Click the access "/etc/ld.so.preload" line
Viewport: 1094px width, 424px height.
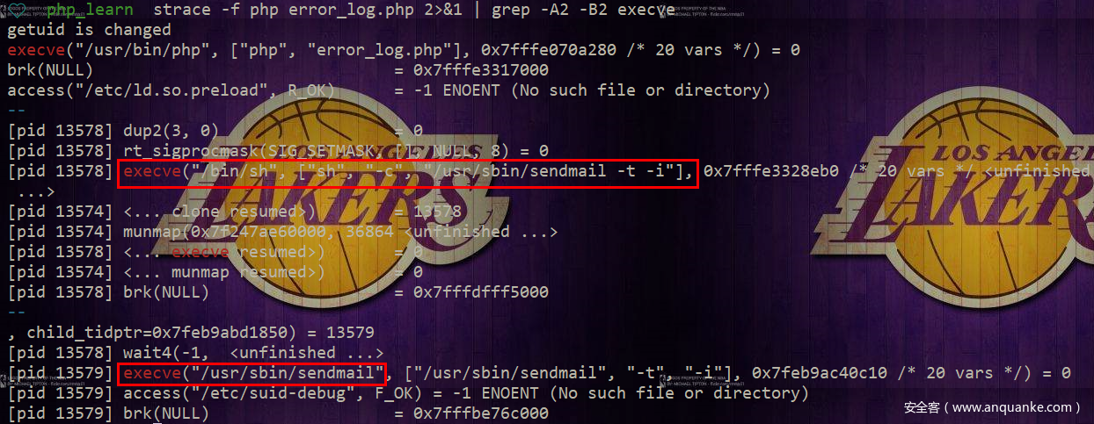(389, 90)
